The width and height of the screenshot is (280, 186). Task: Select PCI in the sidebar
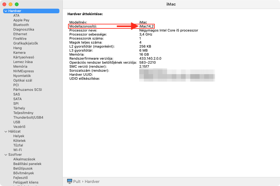click(16, 85)
